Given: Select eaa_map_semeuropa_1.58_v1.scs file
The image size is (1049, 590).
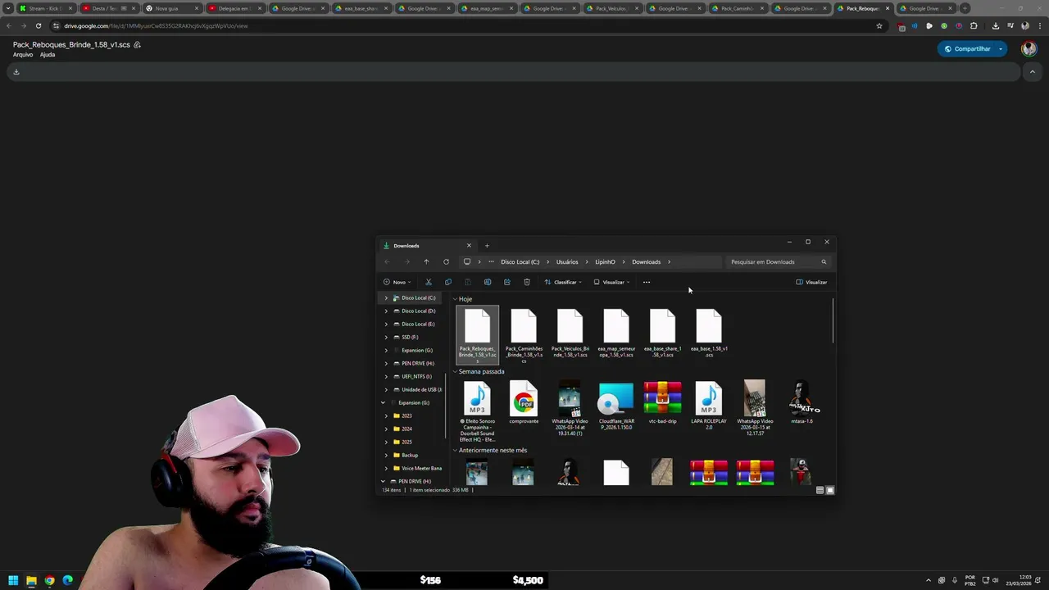Looking at the screenshot, I should pyautogui.click(x=616, y=333).
